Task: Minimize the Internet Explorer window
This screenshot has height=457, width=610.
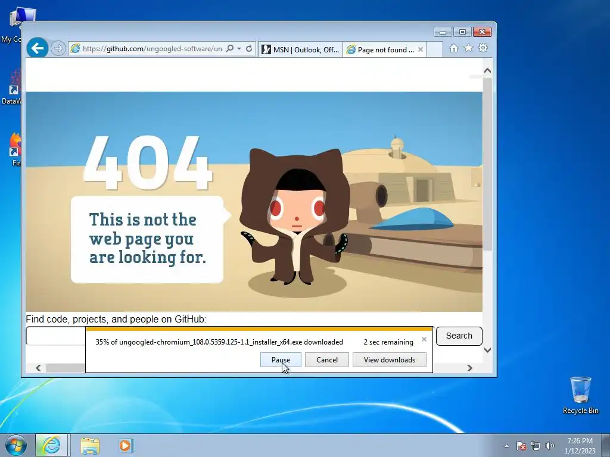Action: tap(443, 32)
